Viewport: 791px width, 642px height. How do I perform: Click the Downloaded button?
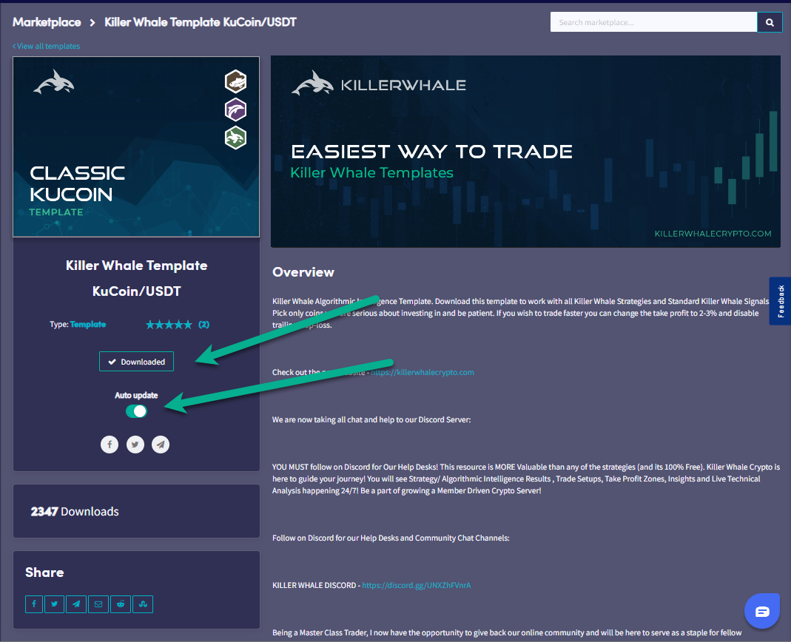[136, 362]
